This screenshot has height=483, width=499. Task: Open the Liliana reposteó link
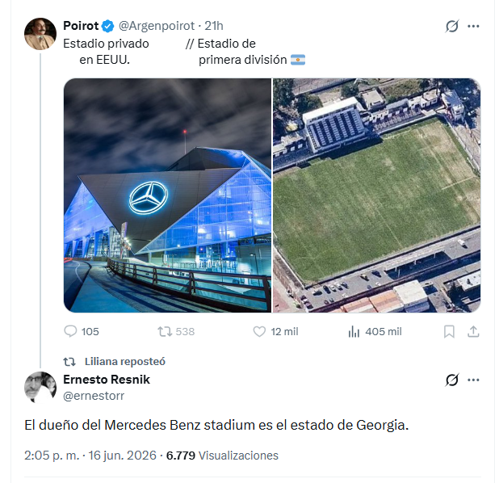(x=124, y=361)
